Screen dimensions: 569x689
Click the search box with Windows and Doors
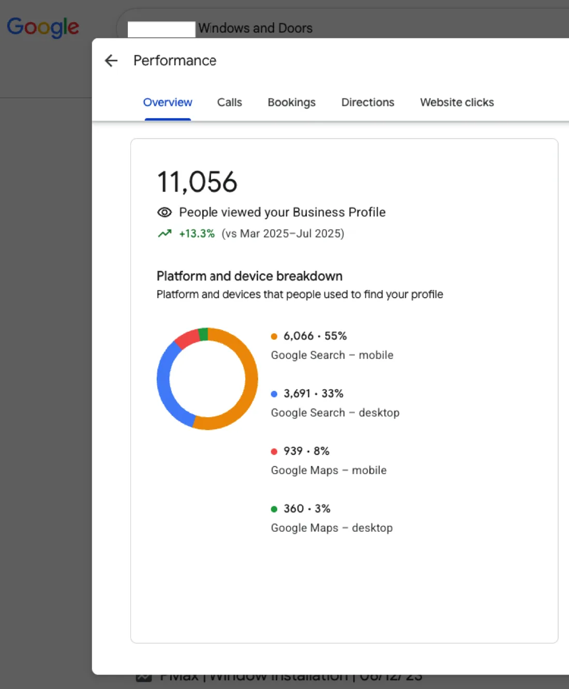tap(342, 28)
